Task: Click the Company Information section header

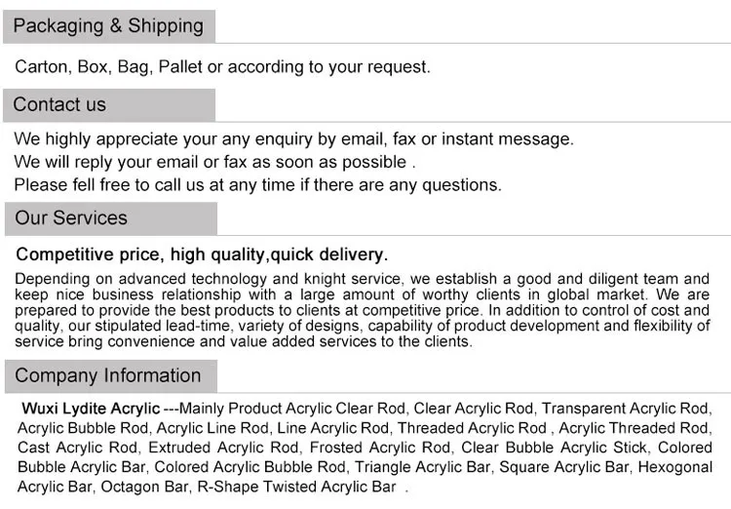Action: [108, 375]
